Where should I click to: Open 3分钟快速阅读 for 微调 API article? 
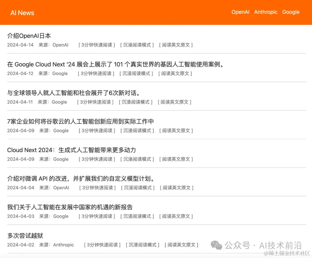coord(98,188)
